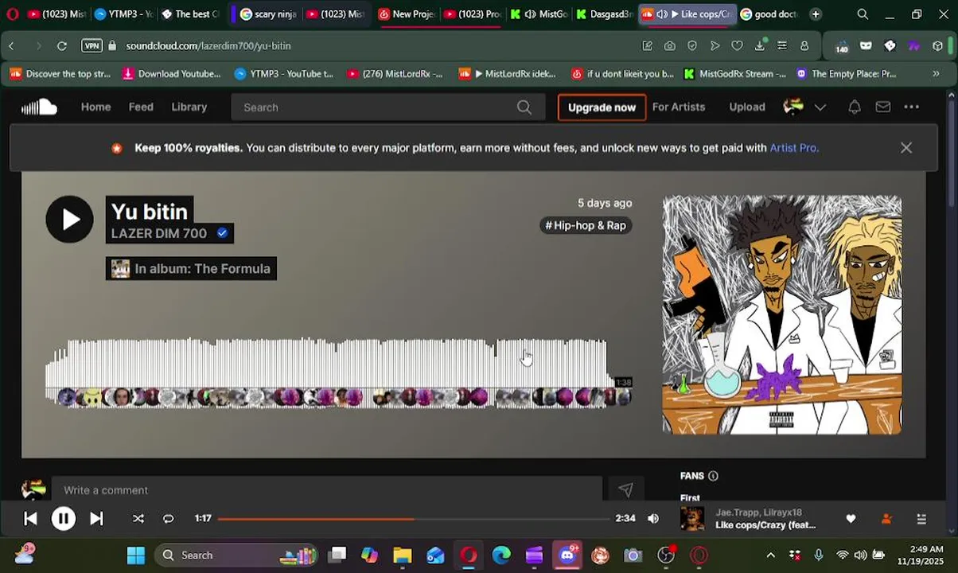Image resolution: width=958 pixels, height=573 pixels.
Task: Add page to bookmarks heart icon
Action: tap(738, 46)
